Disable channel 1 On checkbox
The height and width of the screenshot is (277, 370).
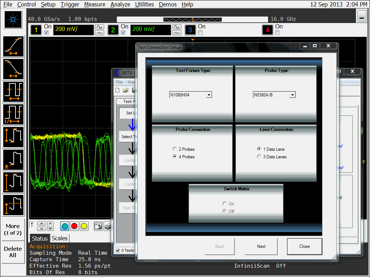click(x=46, y=33)
